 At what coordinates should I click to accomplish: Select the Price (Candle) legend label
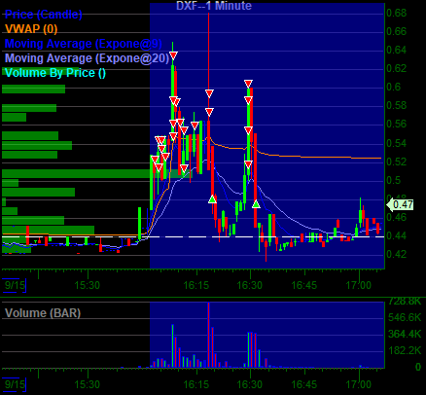pyautogui.click(x=44, y=15)
